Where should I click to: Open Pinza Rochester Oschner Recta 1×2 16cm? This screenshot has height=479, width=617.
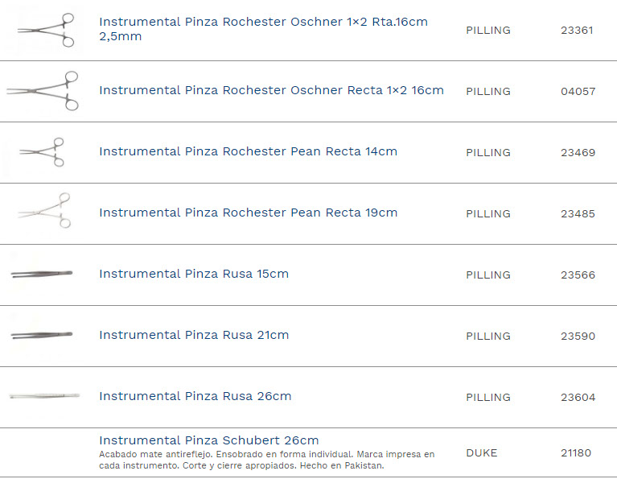click(x=271, y=90)
